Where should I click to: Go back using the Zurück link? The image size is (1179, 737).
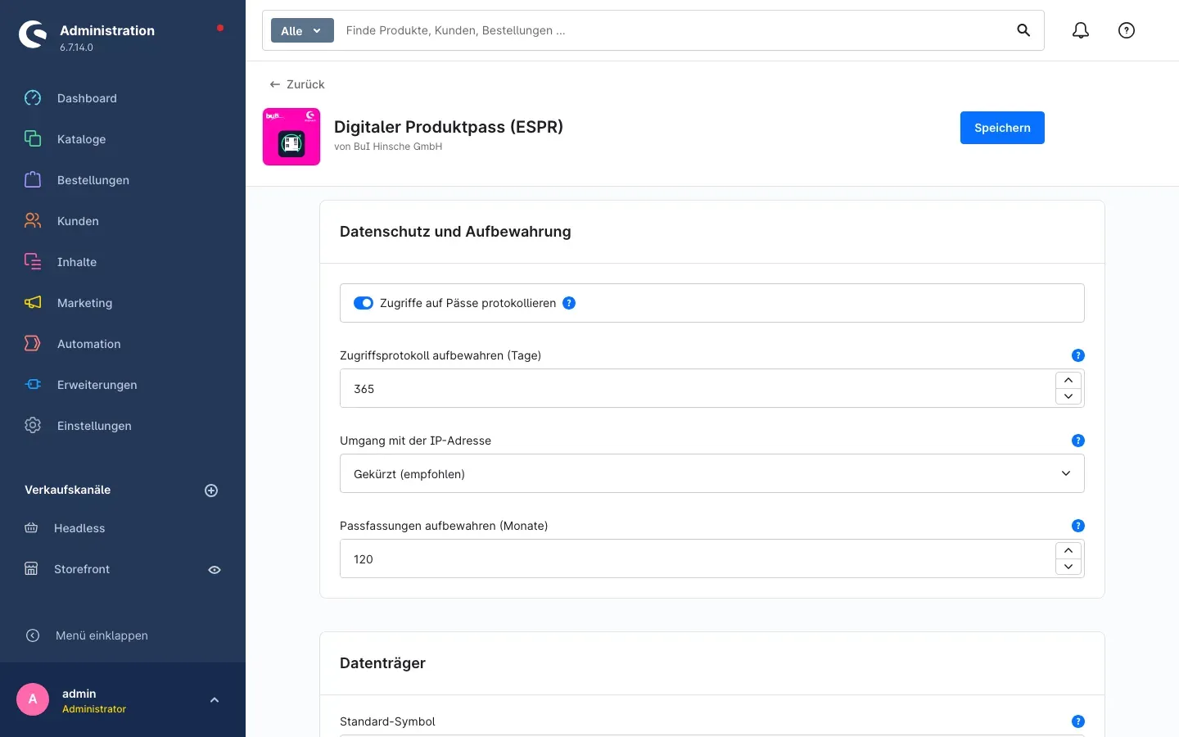coord(297,84)
